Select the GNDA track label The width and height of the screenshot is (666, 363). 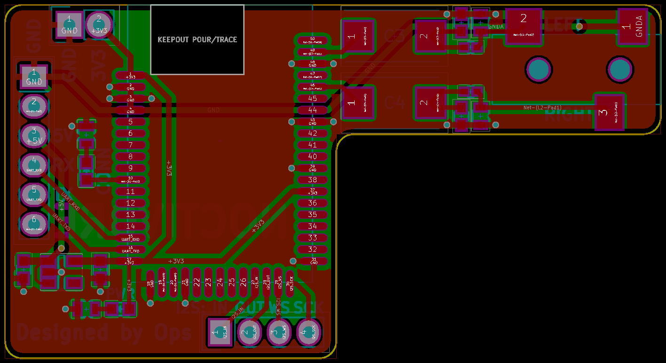[496, 27]
